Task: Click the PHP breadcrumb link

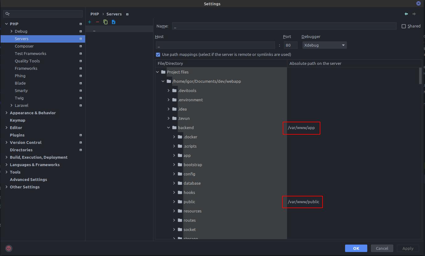Action: pyautogui.click(x=95, y=14)
